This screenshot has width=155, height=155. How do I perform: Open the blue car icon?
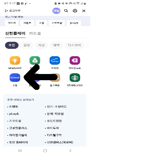pyautogui.click(x=55, y=60)
